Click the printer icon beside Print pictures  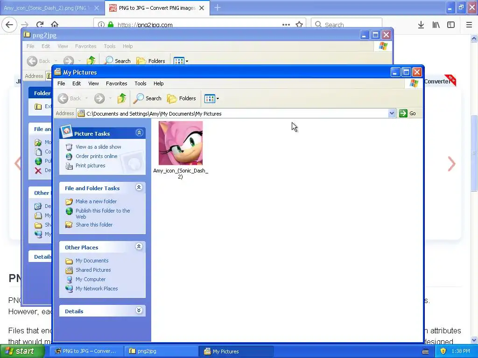tap(69, 166)
